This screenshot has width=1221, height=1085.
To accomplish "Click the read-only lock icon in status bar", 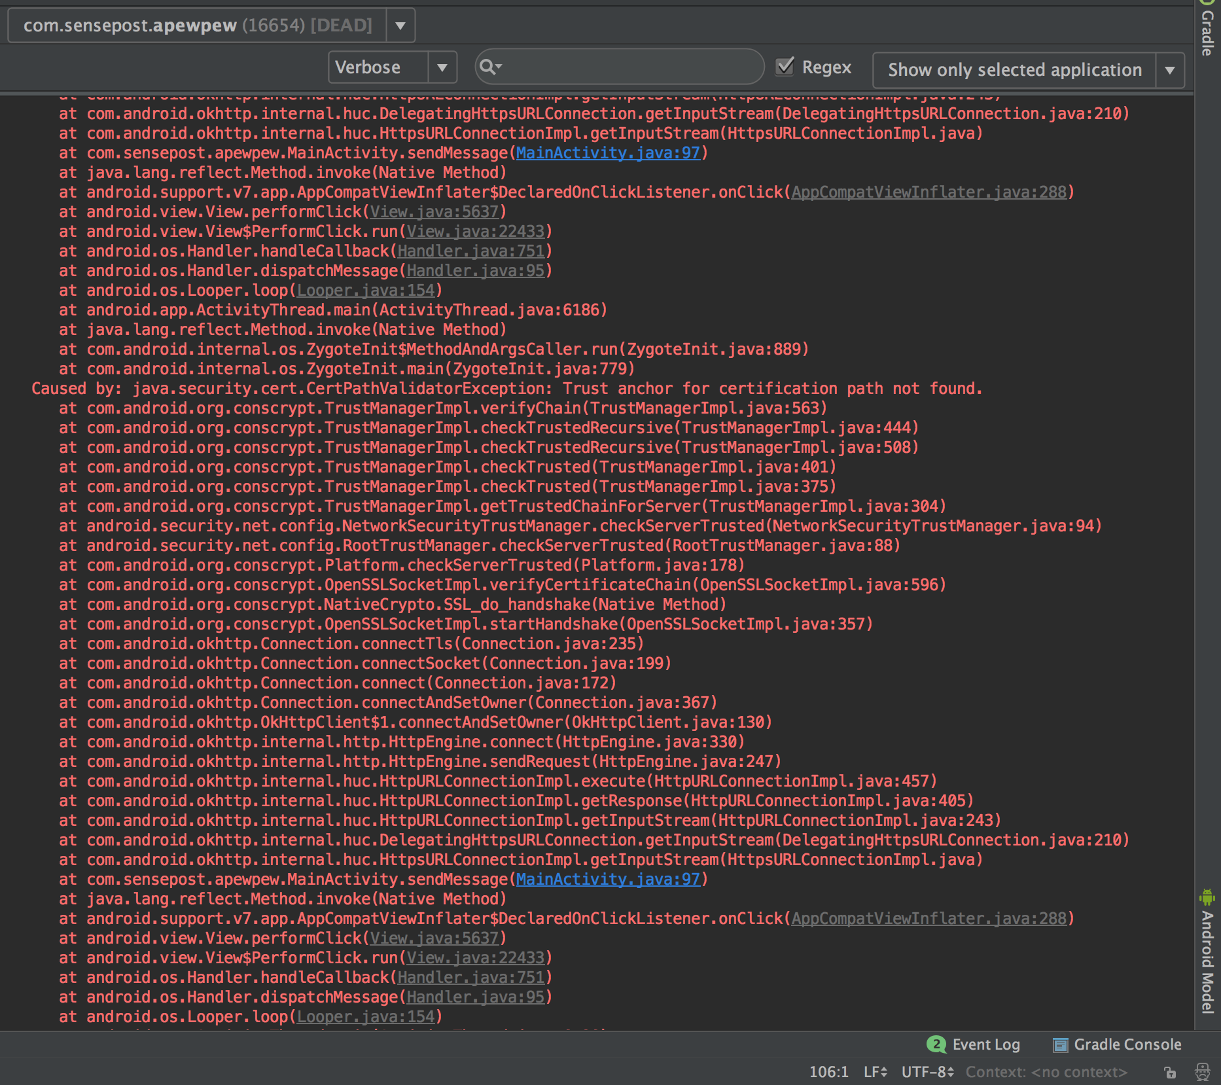I will point(1170,1073).
